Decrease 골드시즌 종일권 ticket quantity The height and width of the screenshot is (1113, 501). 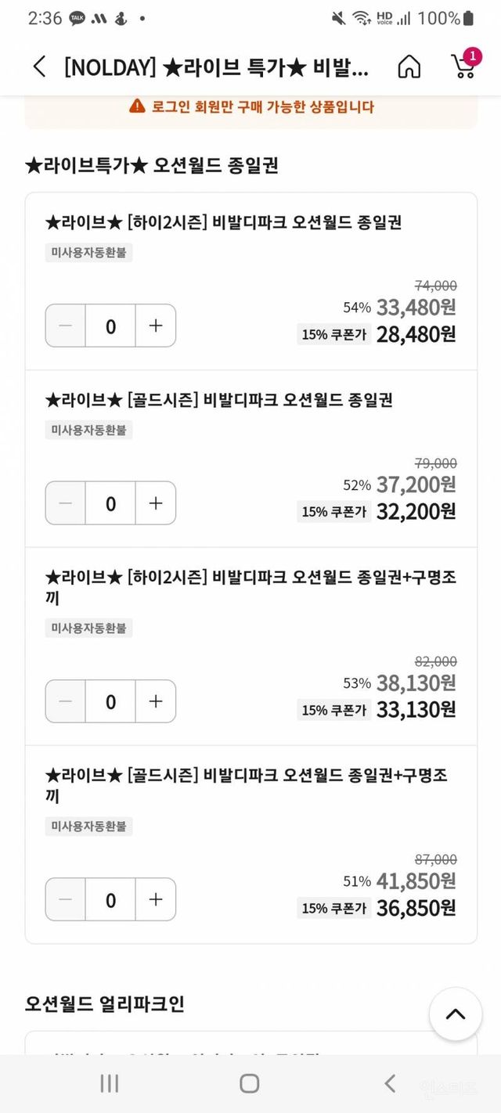click(x=66, y=503)
